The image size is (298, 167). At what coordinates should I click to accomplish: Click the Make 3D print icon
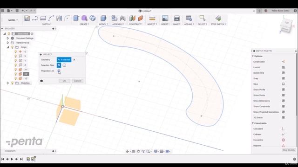[x=177, y=19]
